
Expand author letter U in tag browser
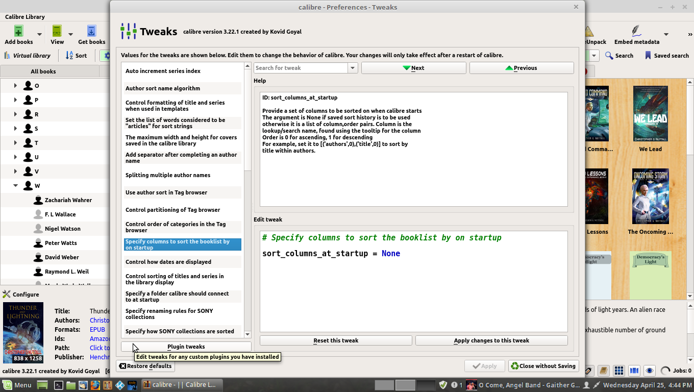(15, 157)
